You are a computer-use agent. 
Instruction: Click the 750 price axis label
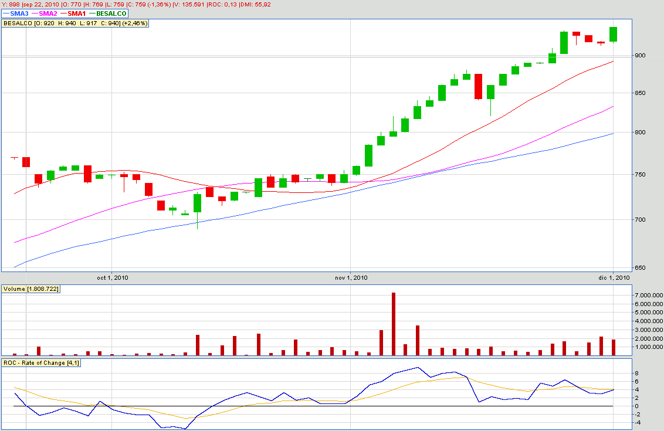pos(640,174)
